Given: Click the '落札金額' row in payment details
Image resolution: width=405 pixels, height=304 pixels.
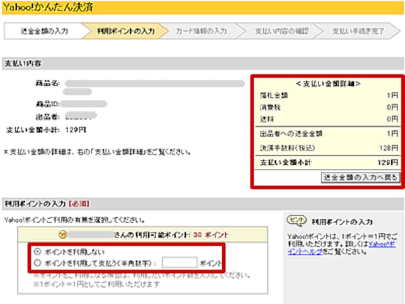Looking at the screenshot, I should point(329,95).
